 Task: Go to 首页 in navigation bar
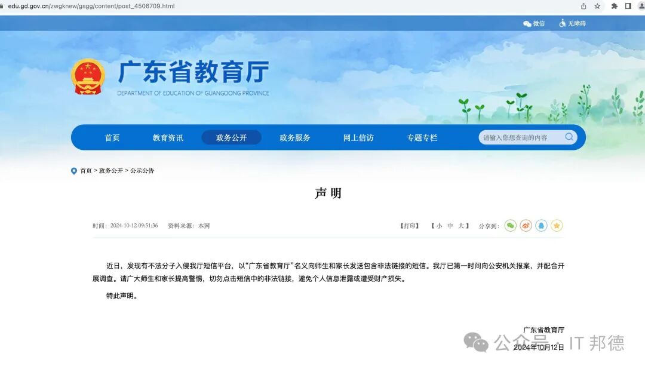coord(112,138)
